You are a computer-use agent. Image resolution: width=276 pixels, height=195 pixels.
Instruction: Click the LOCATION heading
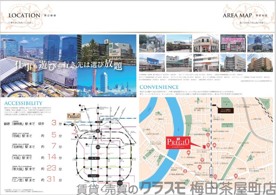[x=24, y=16]
